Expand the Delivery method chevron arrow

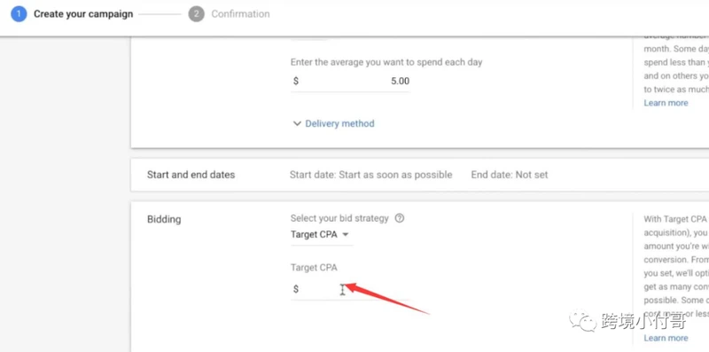[297, 123]
